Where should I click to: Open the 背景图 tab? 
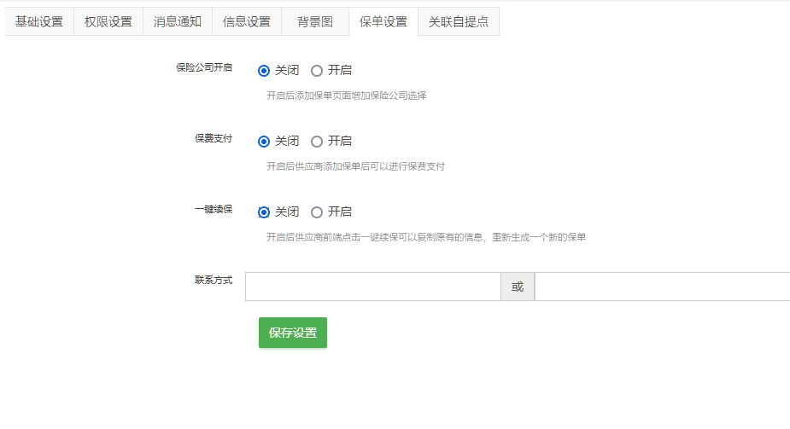315,21
